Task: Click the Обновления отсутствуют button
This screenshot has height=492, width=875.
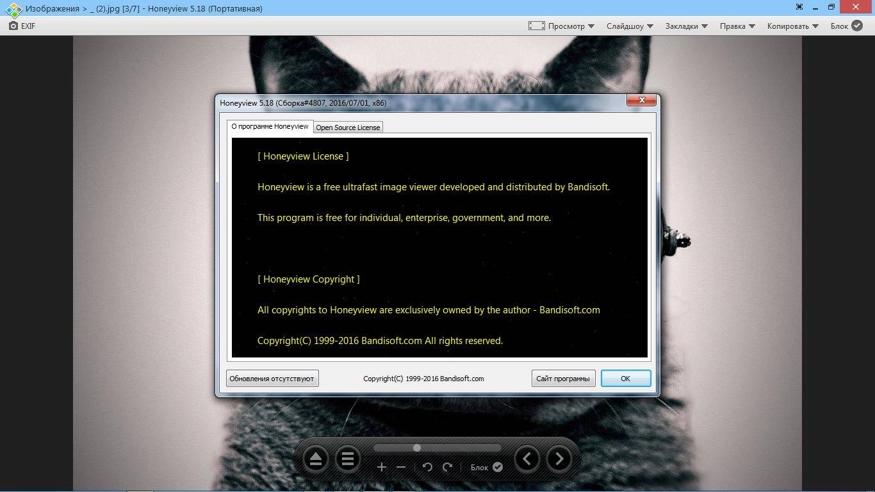Action: (x=272, y=379)
